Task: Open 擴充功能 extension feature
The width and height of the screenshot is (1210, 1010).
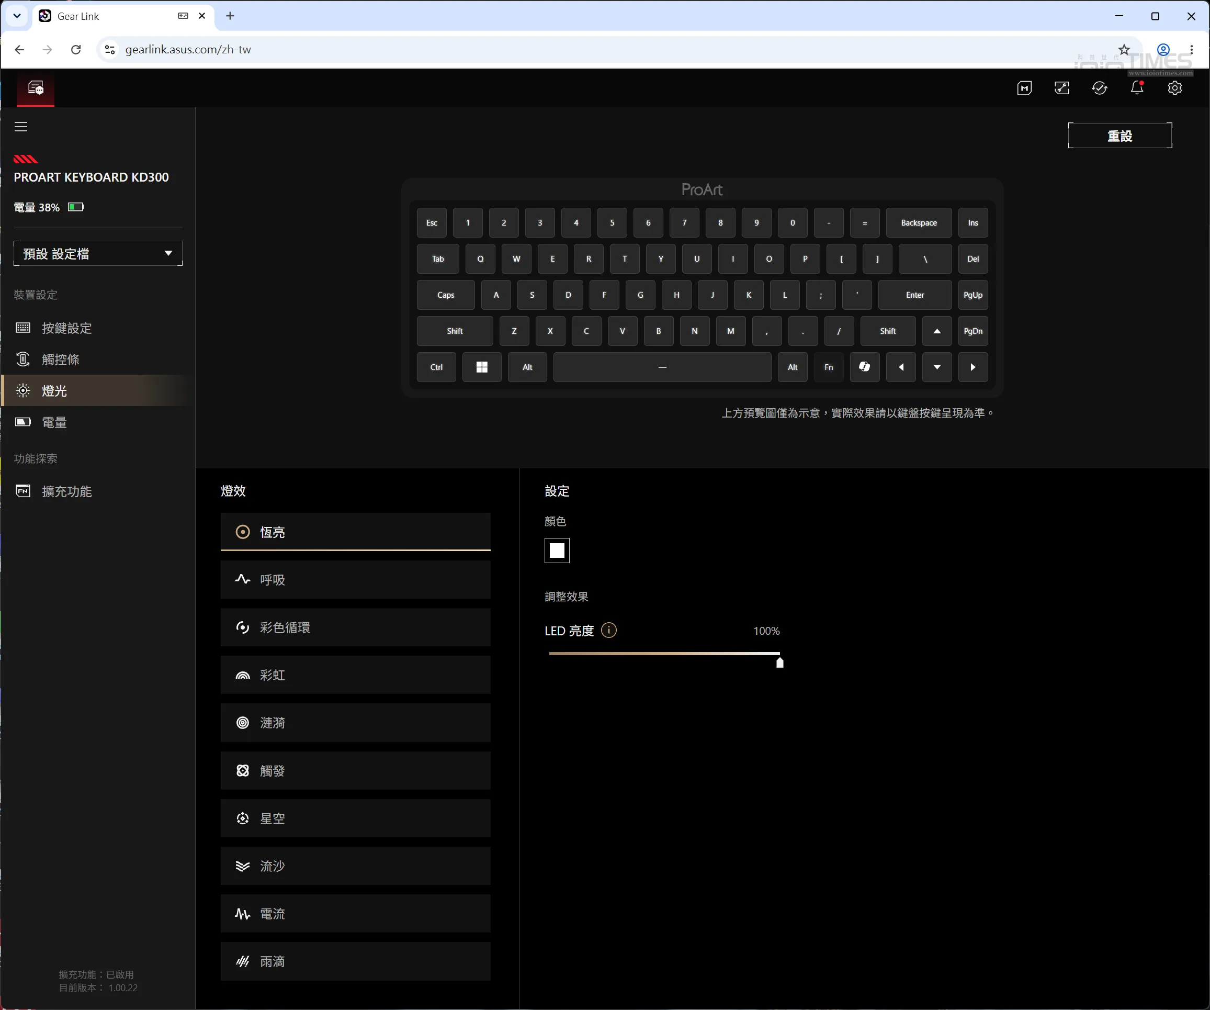Action: coord(97,491)
